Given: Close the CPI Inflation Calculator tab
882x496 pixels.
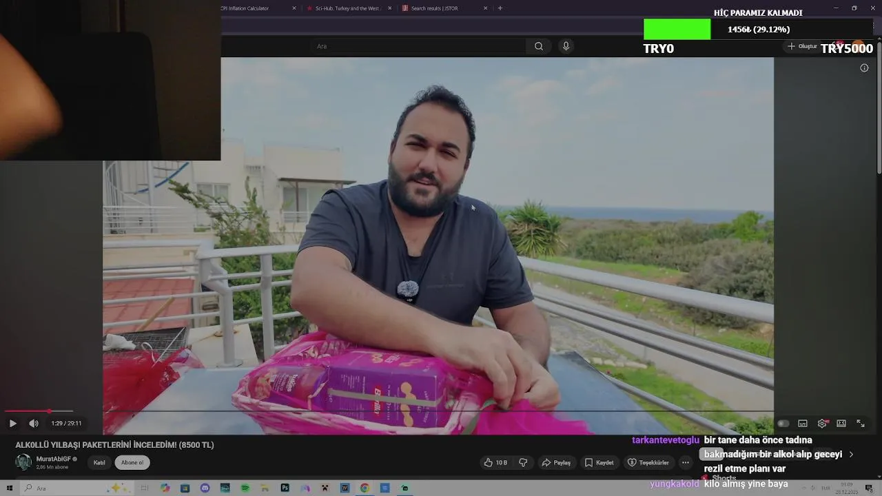Looking at the screenshot, I should click(x=294, y=8).
